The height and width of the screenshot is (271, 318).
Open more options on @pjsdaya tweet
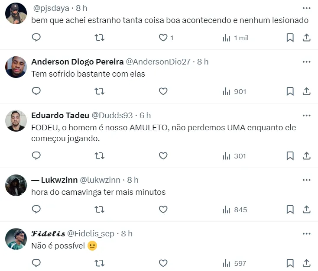click(306, 8)
